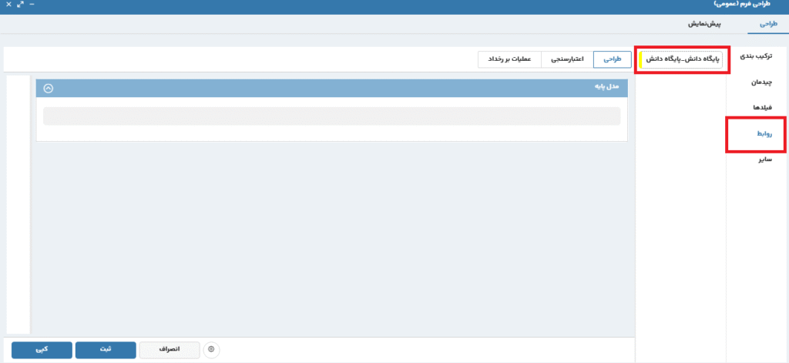Click the کپی button
The image size is (789, 363).
42,350
